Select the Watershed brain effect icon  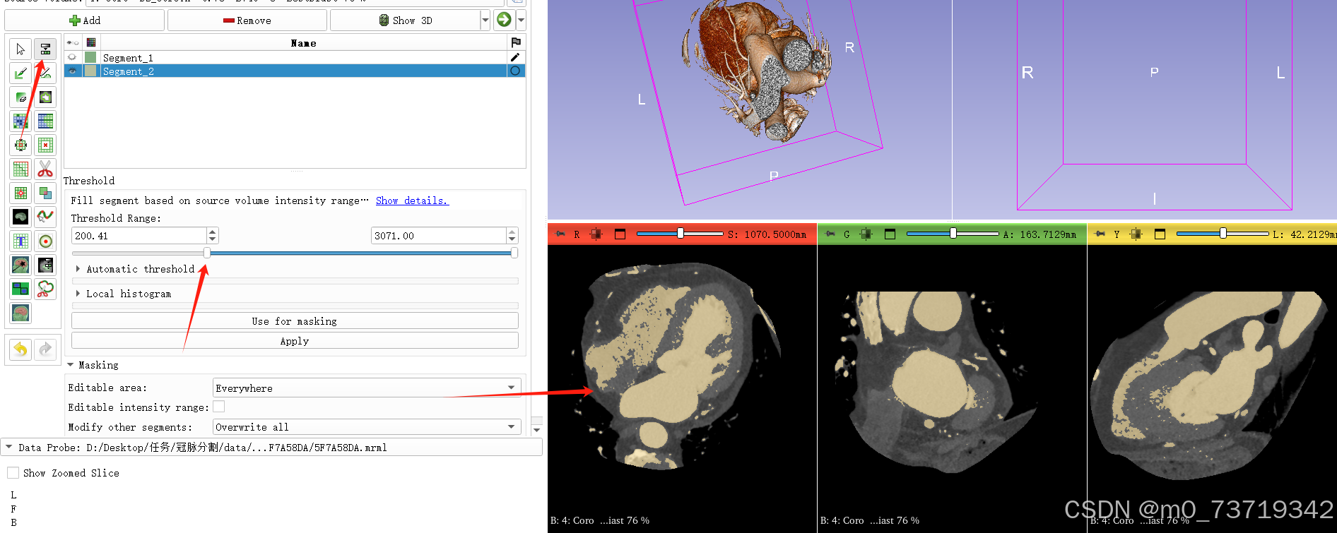click(20, 313)
